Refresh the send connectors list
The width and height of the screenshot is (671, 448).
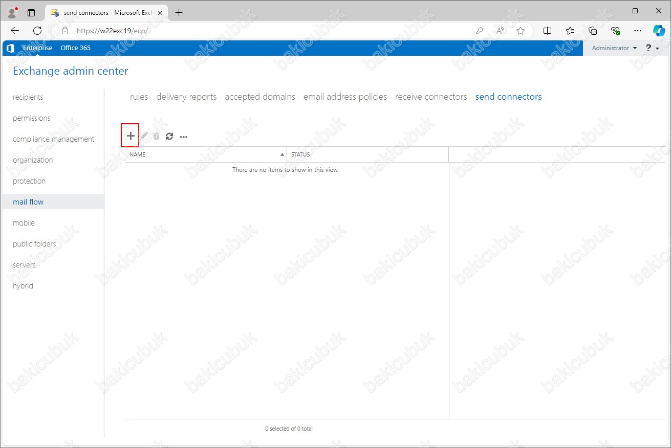[169, 136]
